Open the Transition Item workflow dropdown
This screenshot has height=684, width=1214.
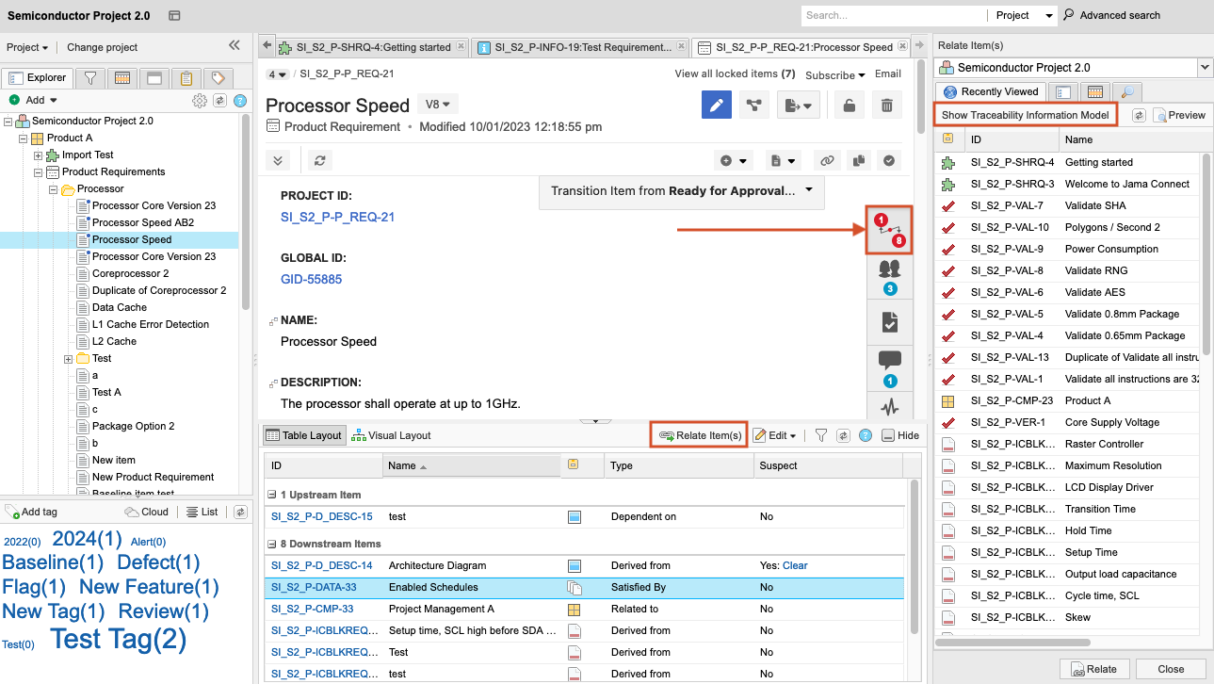[809, 190]
